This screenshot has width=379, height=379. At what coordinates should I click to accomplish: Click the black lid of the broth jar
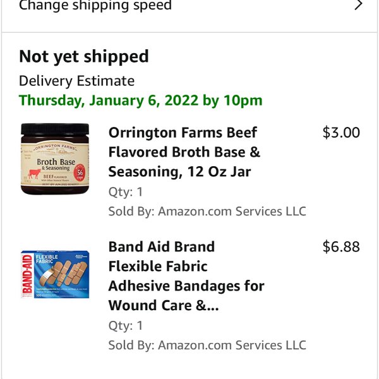coord(55,129)
